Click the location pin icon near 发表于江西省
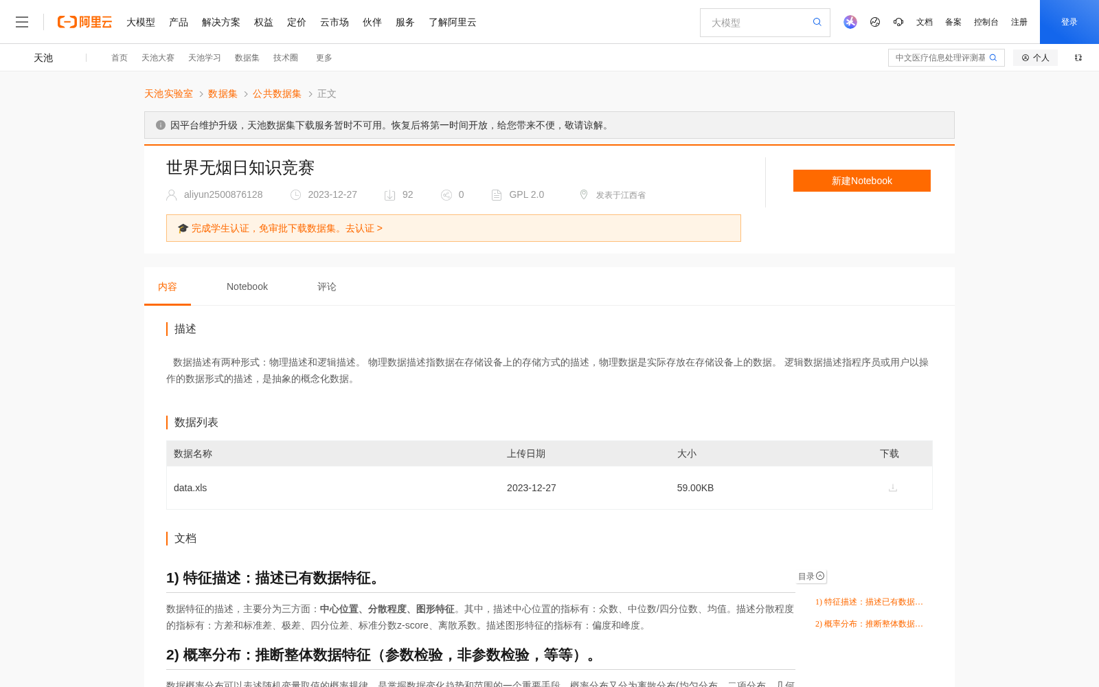 pos(584,194)
